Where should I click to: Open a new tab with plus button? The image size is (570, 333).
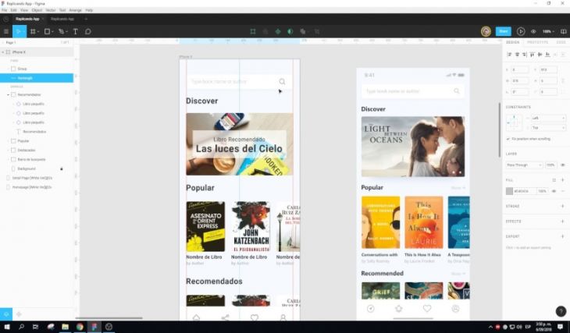(x=86, y=19)
